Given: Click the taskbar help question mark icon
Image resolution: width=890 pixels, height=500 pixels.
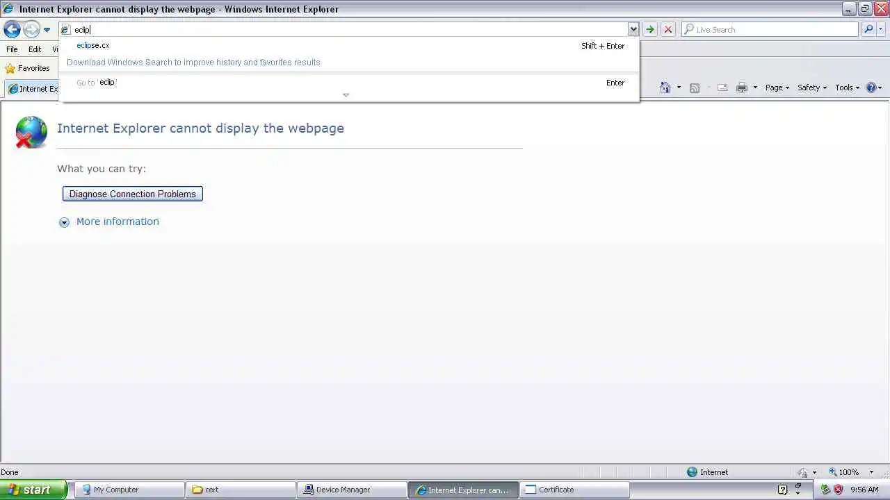Looking at the screenshot, I should coord(782,490).
